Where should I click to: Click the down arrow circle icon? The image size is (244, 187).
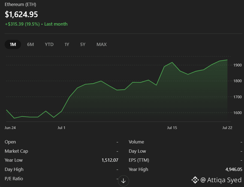pyautogui.click(x=123, y=181)
